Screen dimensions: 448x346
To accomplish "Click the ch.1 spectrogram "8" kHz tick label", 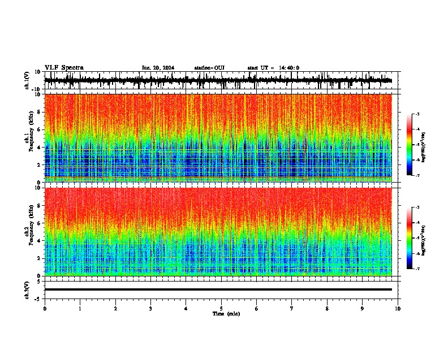I will (x=39, y=112).
